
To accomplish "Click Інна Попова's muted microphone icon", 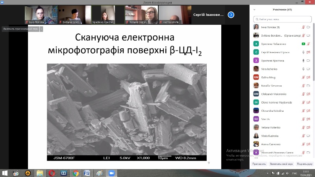I will 303,27.
